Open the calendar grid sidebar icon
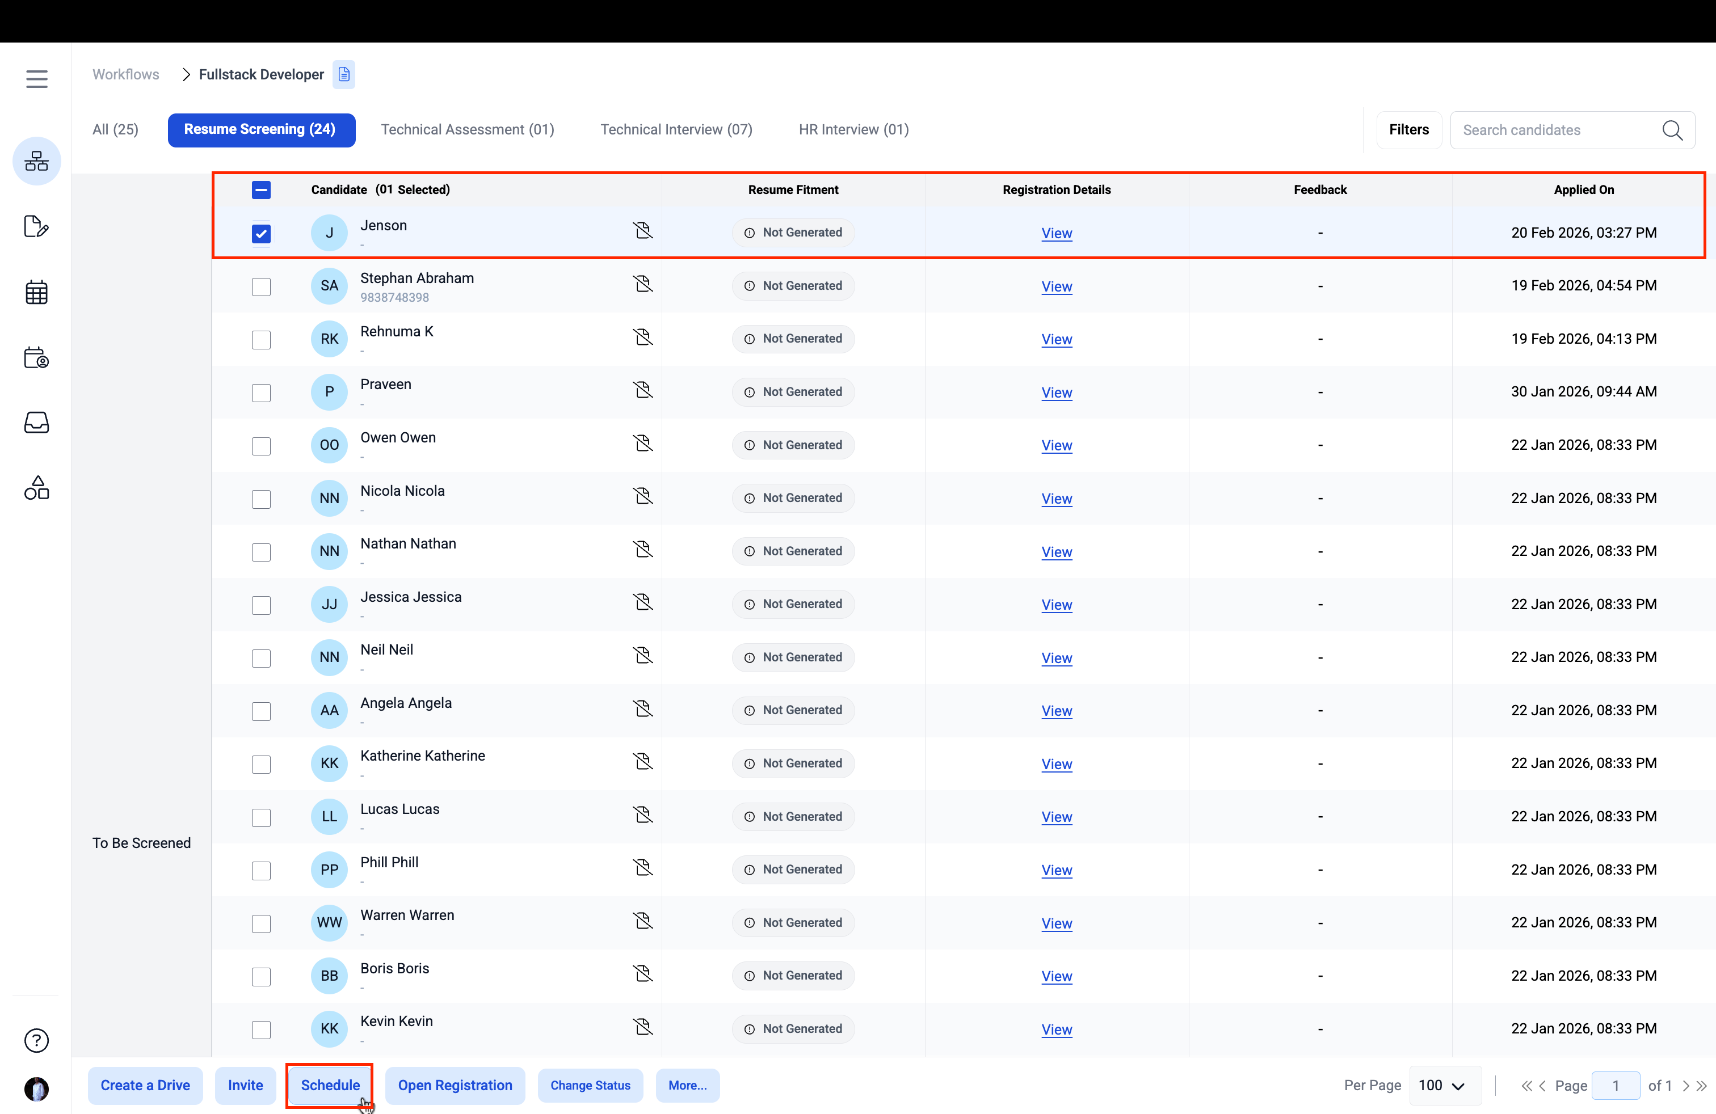 point(37,292)
